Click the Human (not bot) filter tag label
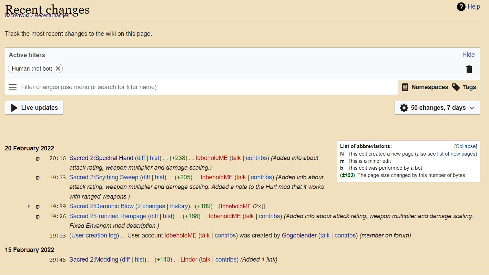The width and height of the screenshot is (489, 275). (x=32, y=68)
